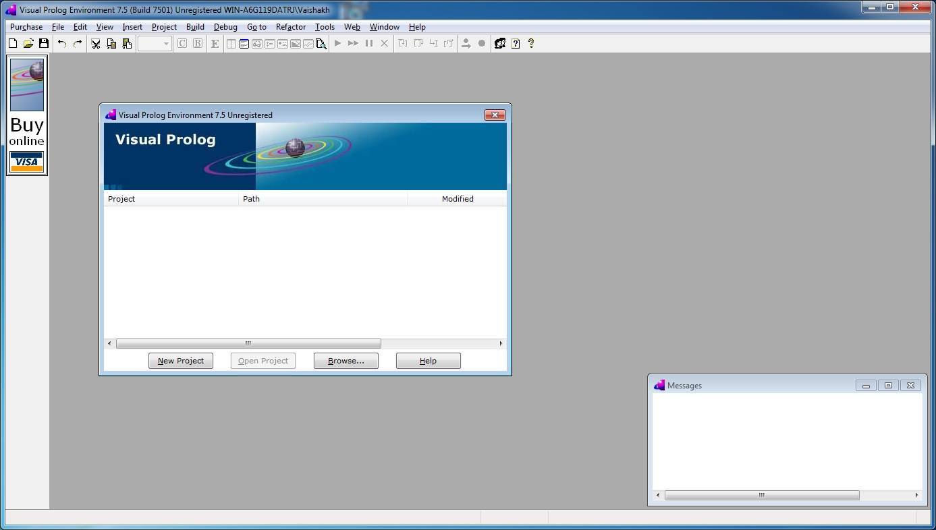Open the Help menu in menu bar
Screen dimensions: 936x530
[417, 27]
